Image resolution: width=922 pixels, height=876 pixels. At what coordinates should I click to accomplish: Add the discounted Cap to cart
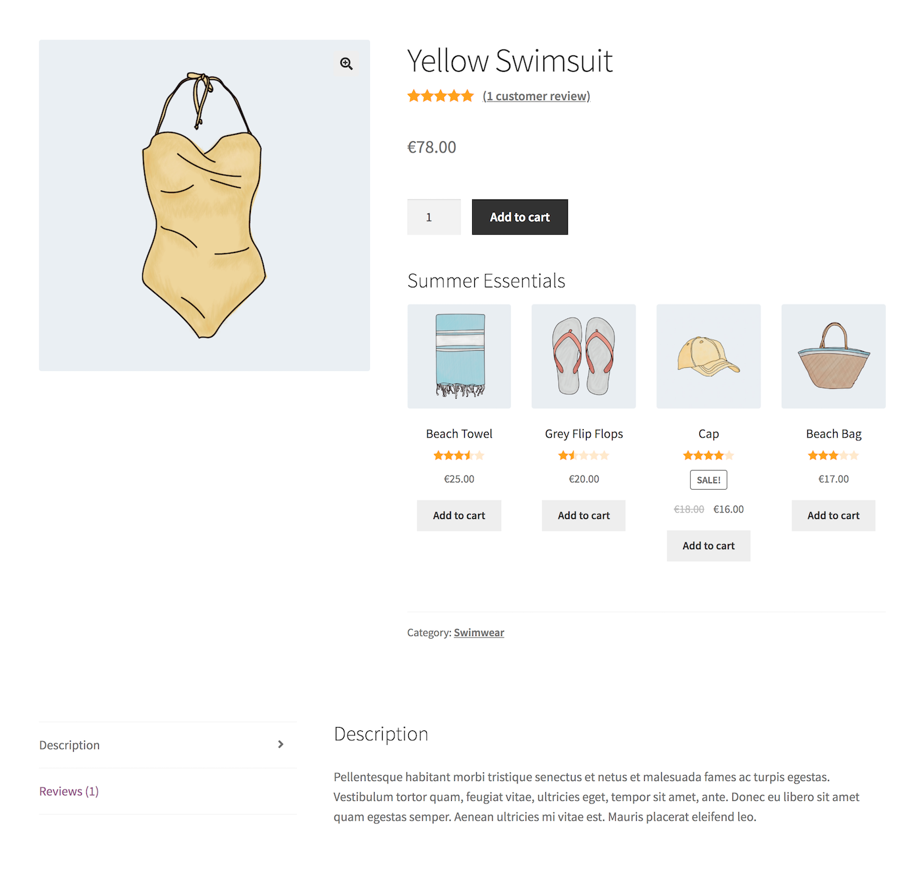click(x=708, y=546)
